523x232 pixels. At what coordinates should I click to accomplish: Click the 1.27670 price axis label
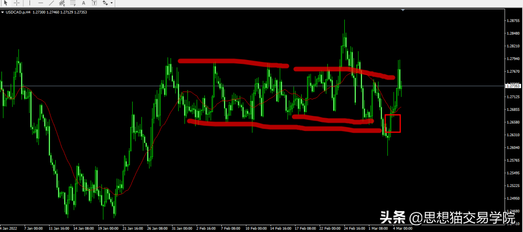point(513,72)
